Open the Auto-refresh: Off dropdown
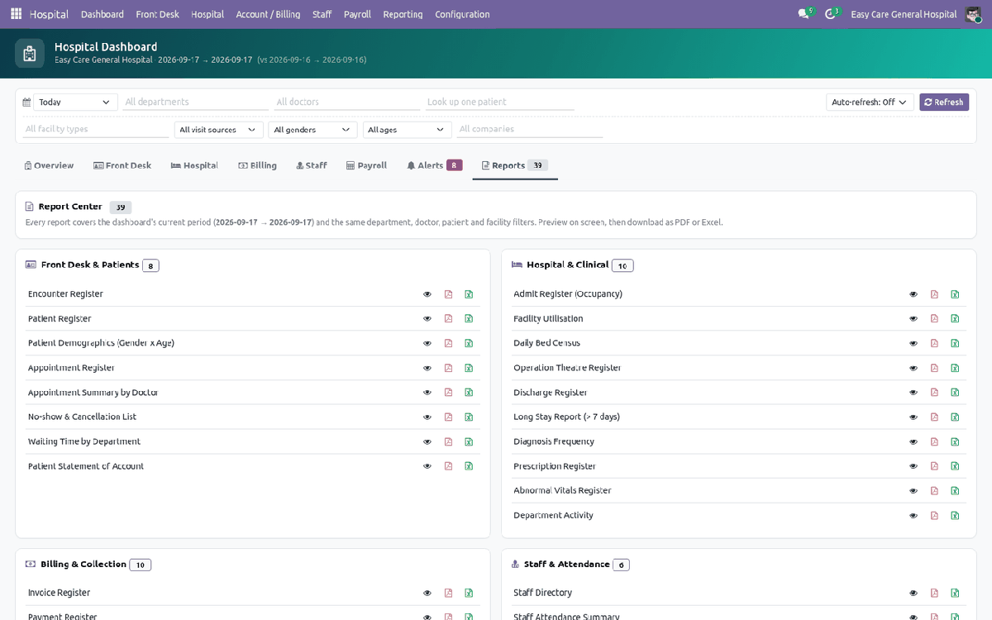 870,103
